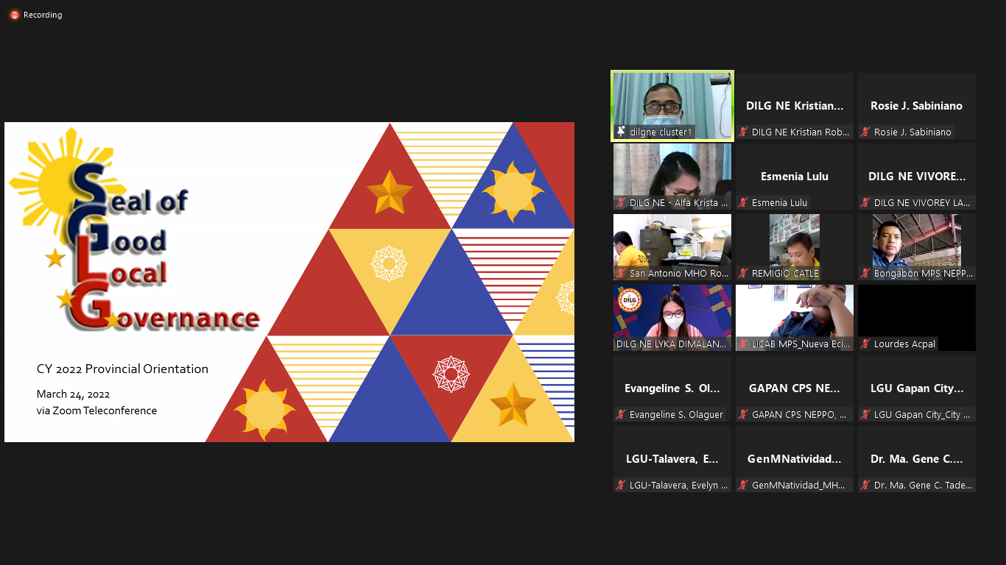Select the San Antonio MHO video tile
Image resolution: width=1006 pixels, height=565 pixels.
click(x=672, y=247)
